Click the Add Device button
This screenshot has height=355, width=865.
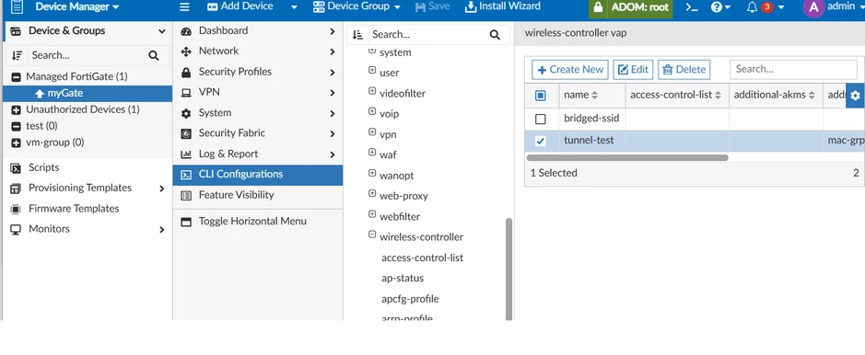click(240, 7)
